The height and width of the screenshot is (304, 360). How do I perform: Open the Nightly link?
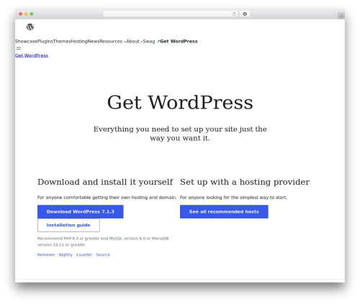66,254
